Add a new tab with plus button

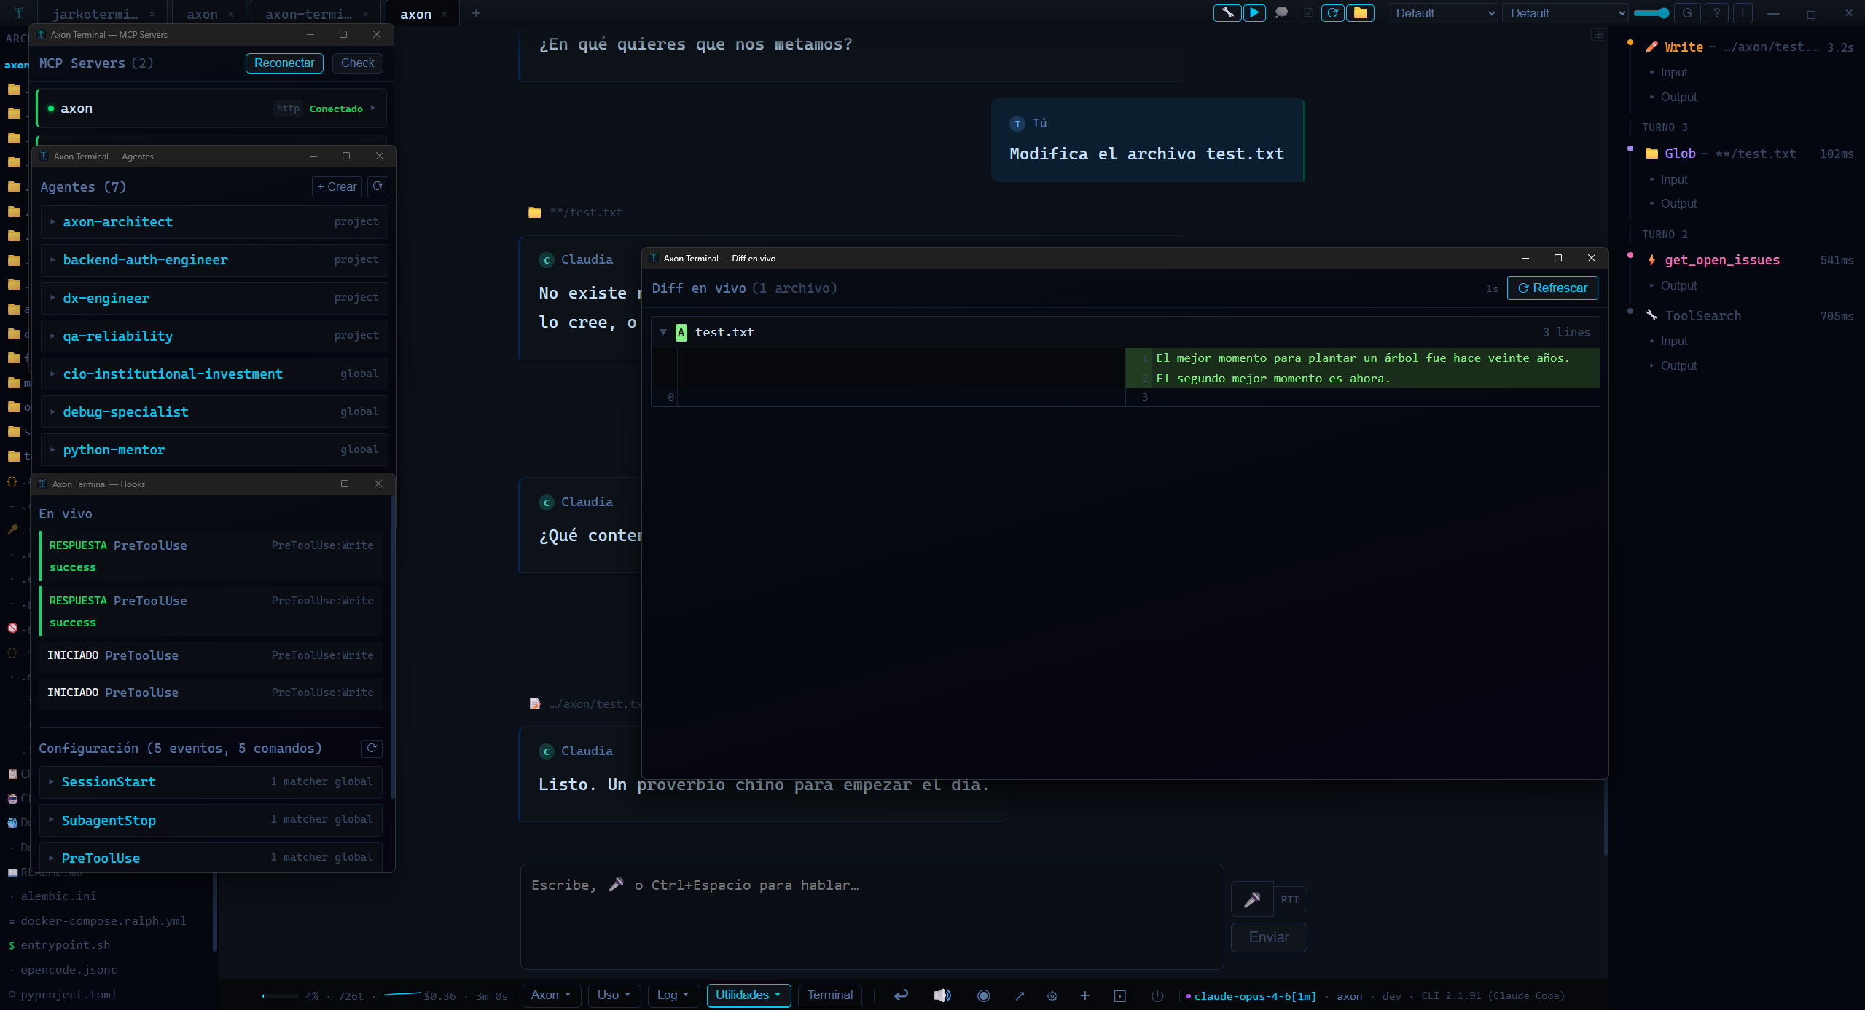476,13
